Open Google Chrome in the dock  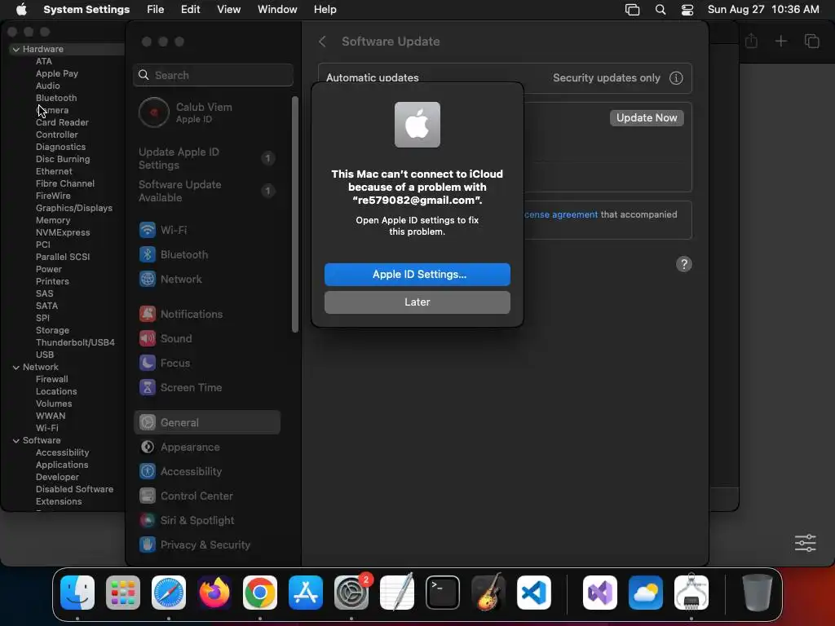pos(260,592)
